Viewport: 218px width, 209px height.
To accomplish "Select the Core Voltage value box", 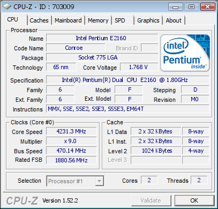I will pyautogui.click(x=139, y=67).
